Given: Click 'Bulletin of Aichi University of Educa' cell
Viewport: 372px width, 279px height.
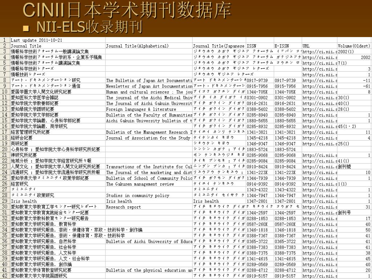Looking at the screenshot, I should [149, 241].
